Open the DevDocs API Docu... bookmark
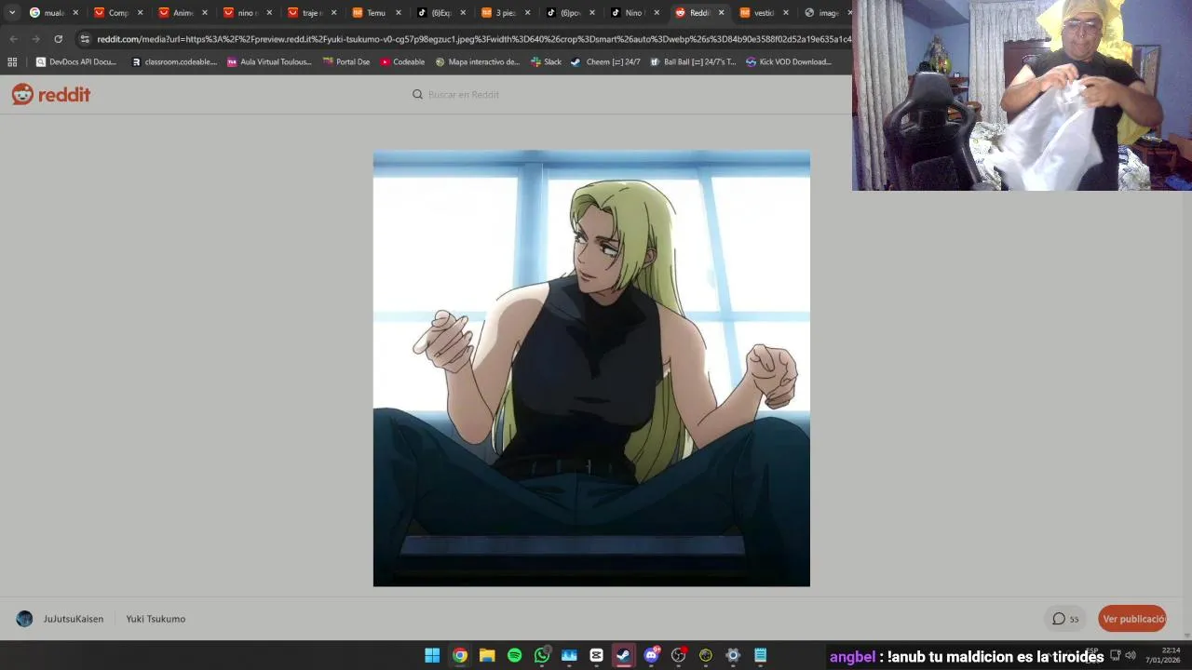This screenshot has width=1192, height=670. pos(76,62)
